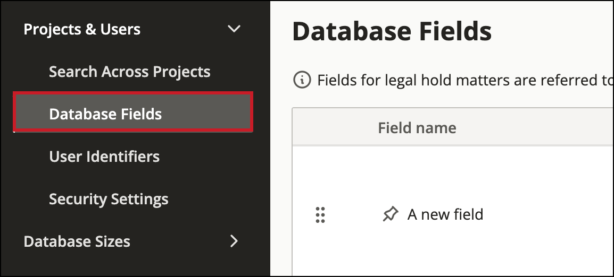Collapse the Projects & Users section chevron
614x277 pixels.
pyautogui.click(x=234, y=29)
